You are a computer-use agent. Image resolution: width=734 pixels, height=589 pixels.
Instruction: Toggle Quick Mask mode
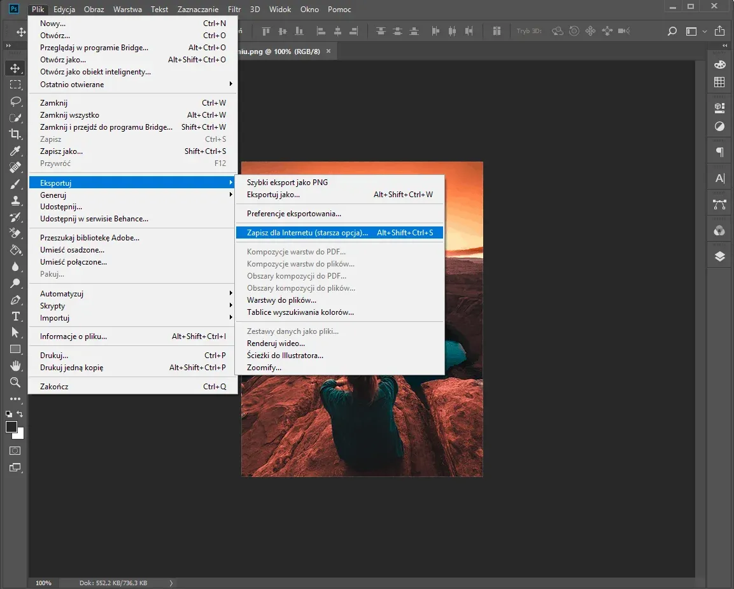pos(14,451)
